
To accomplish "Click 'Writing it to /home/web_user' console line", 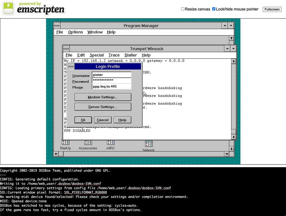I will click(x=51, y=184).
